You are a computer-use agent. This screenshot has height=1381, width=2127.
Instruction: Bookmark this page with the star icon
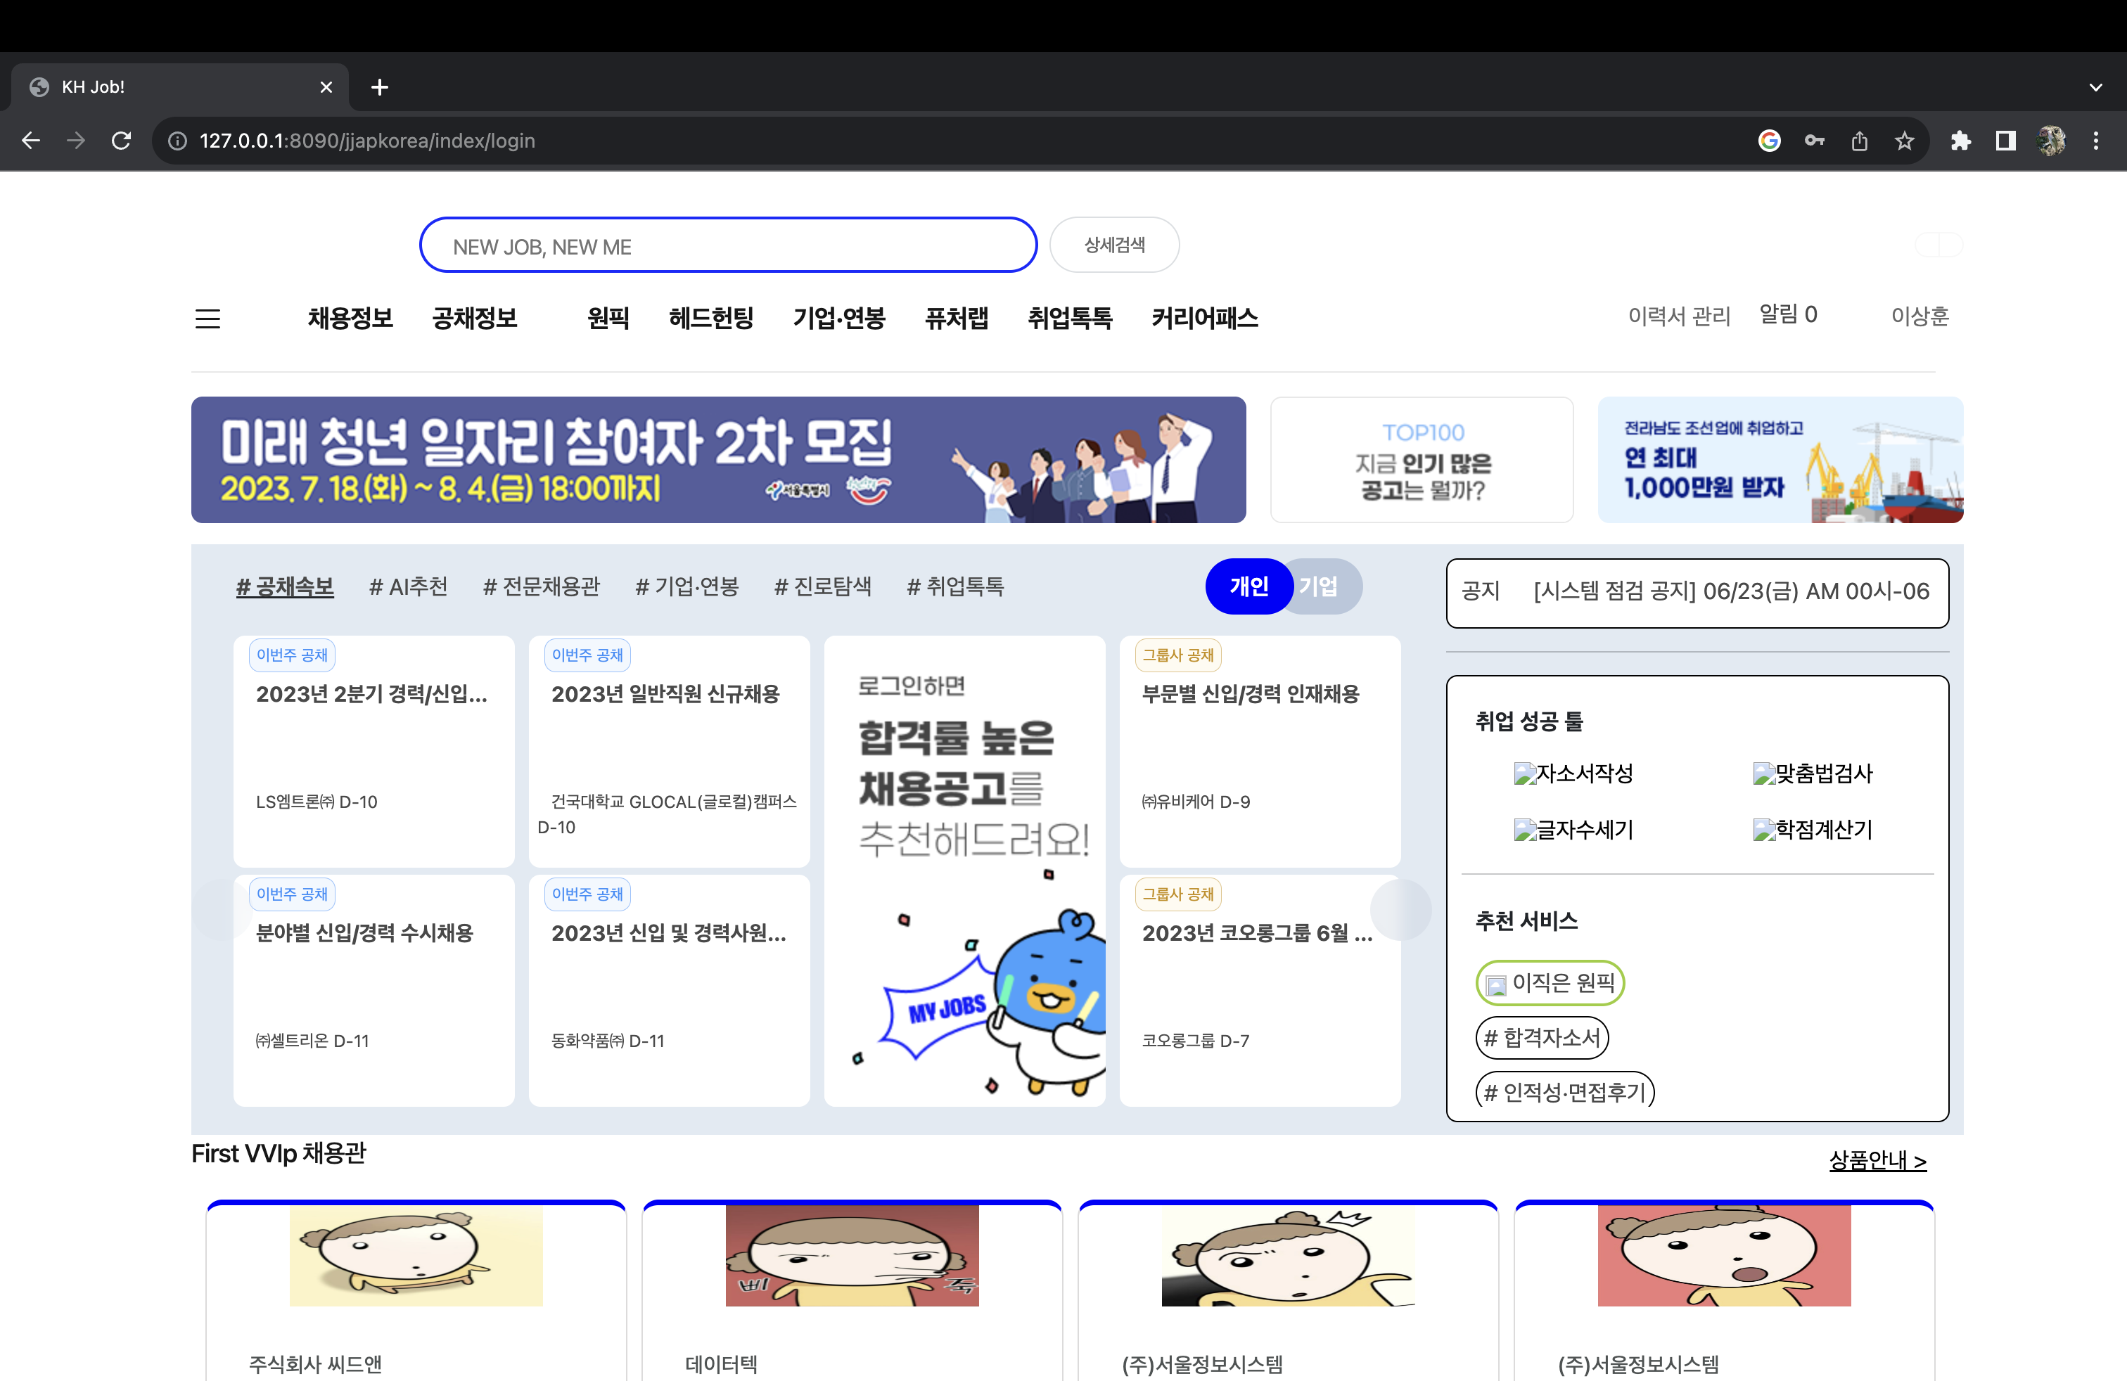coord(1905,140)
